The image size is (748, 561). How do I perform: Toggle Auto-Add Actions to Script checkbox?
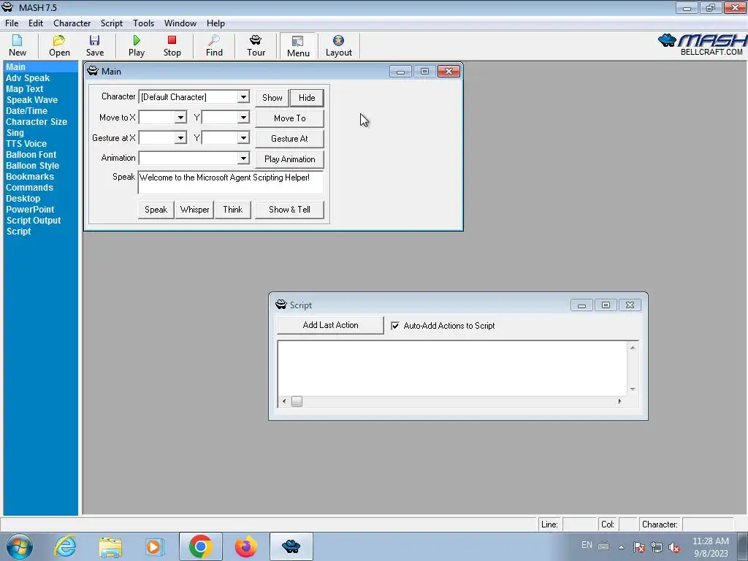pyautogui.click(x=395, y=326)
